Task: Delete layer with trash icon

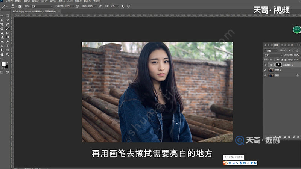Action: (298, 137)
